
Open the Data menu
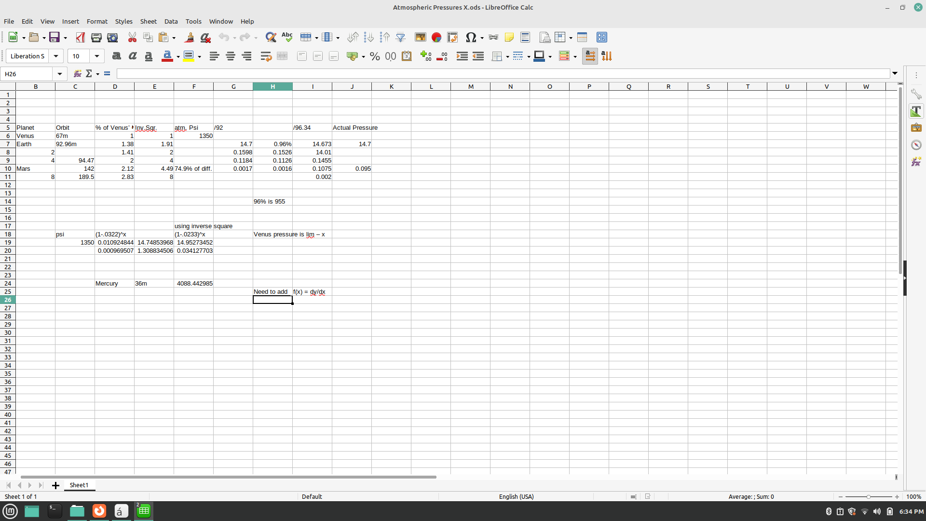[x=171, y=21]
